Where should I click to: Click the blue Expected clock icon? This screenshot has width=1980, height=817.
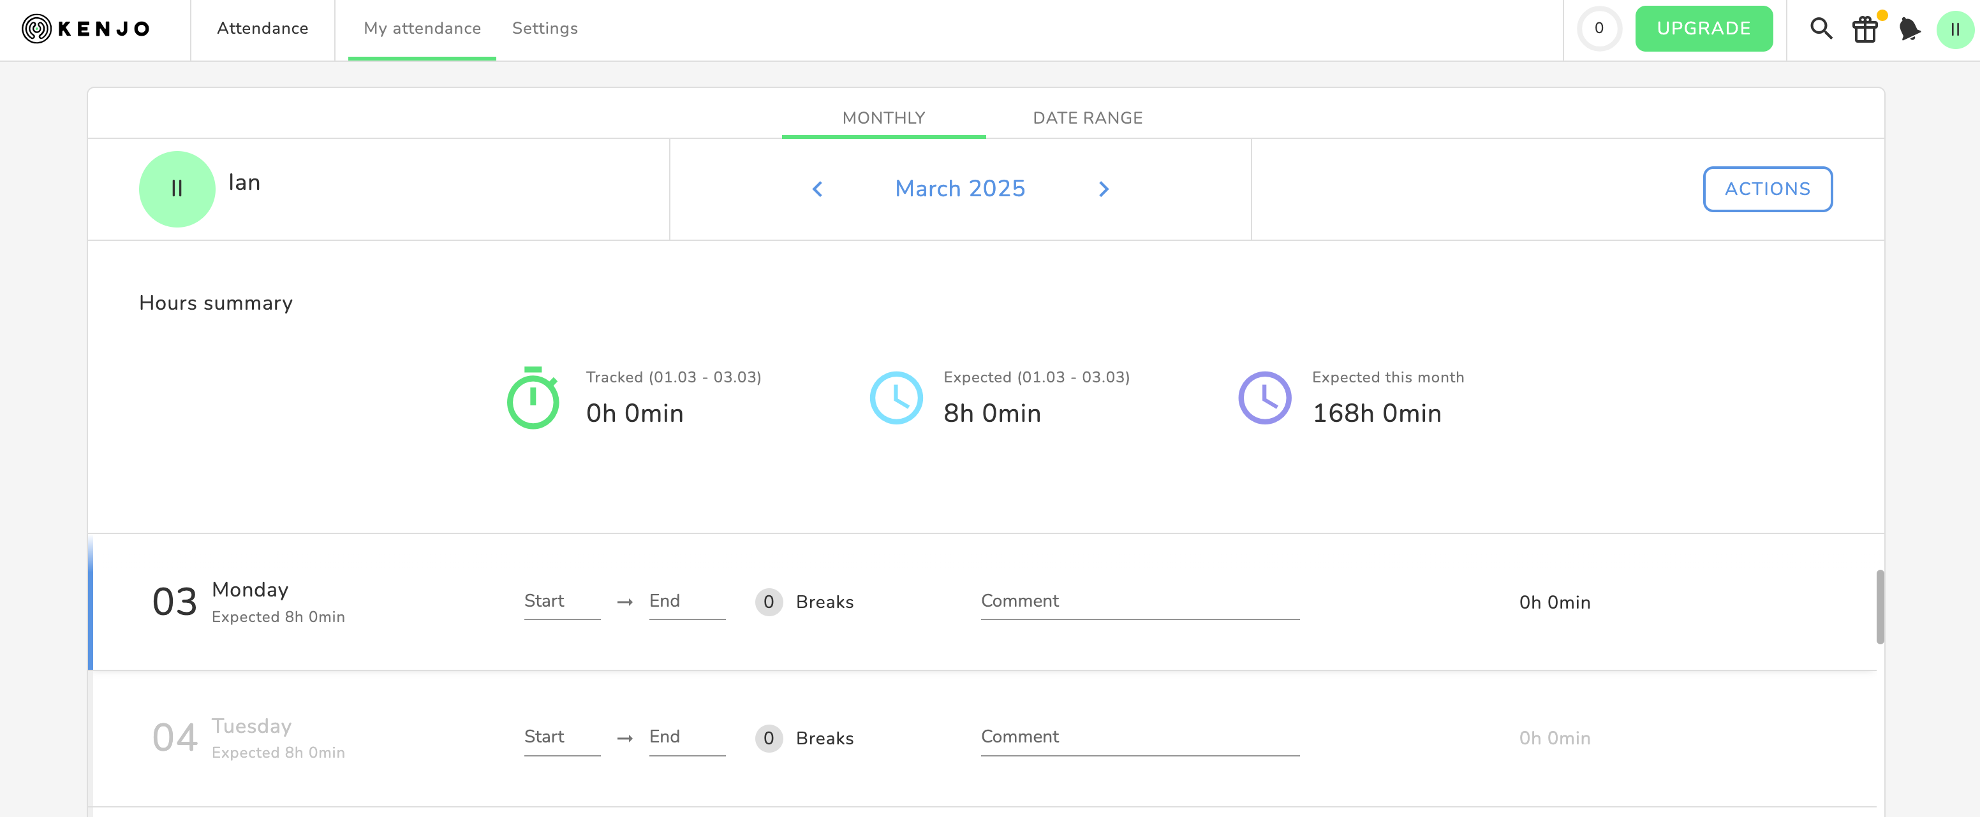tap(896, 398)
